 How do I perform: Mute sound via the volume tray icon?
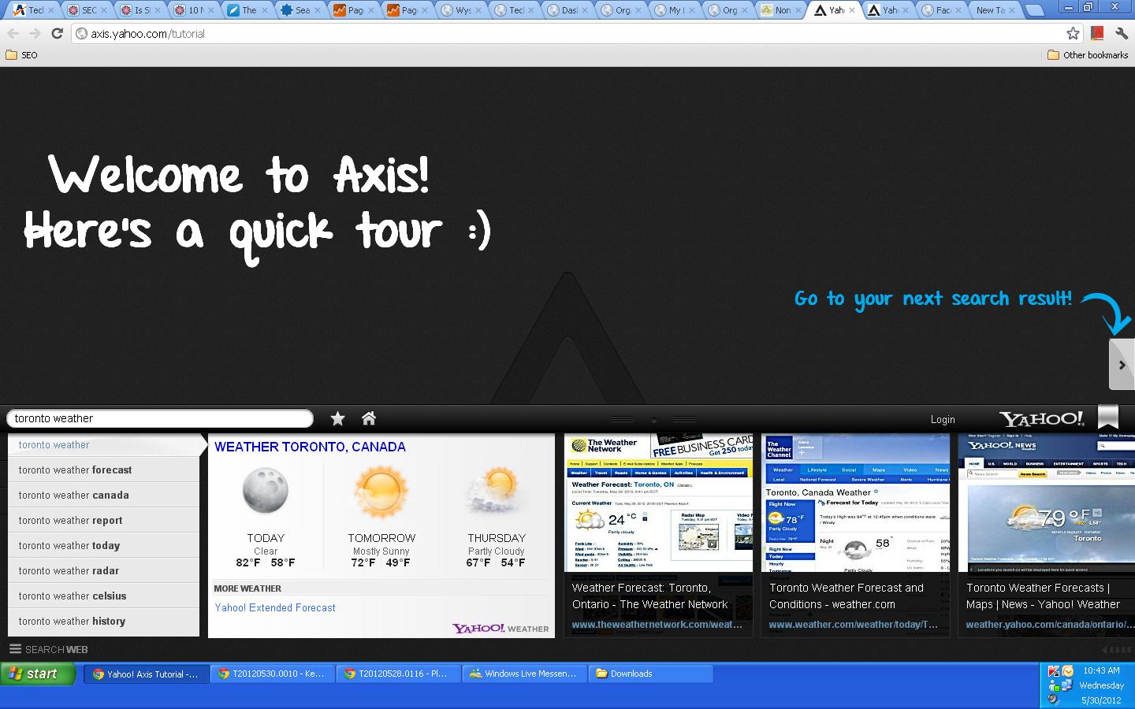click(x=1051, y=699)
